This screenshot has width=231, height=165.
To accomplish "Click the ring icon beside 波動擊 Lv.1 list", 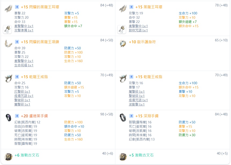I will tap(123, 78).
